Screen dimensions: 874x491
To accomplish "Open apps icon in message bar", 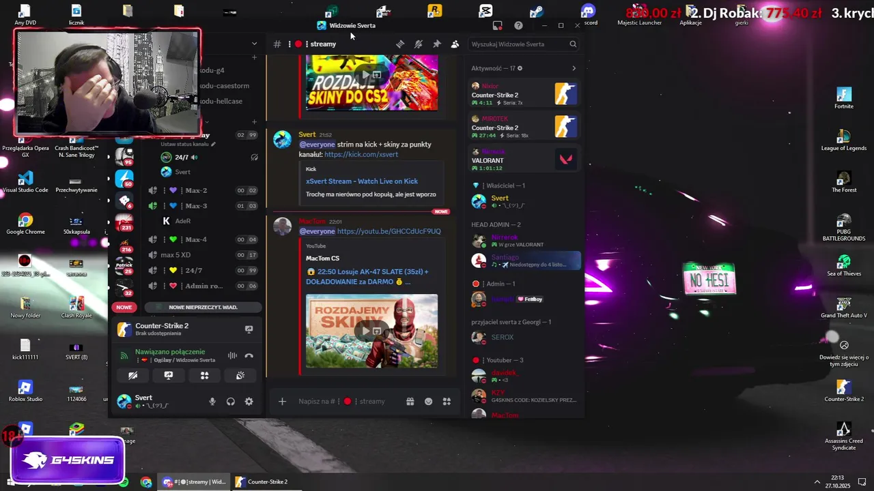I will point(447,402).
